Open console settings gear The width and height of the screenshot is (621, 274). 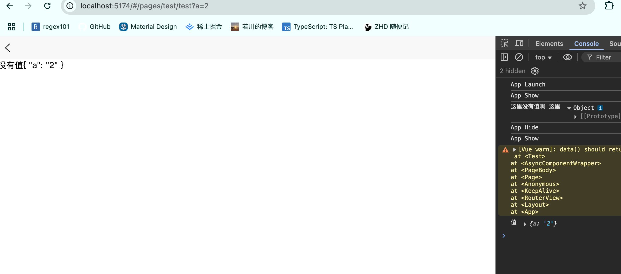point(535,71)
